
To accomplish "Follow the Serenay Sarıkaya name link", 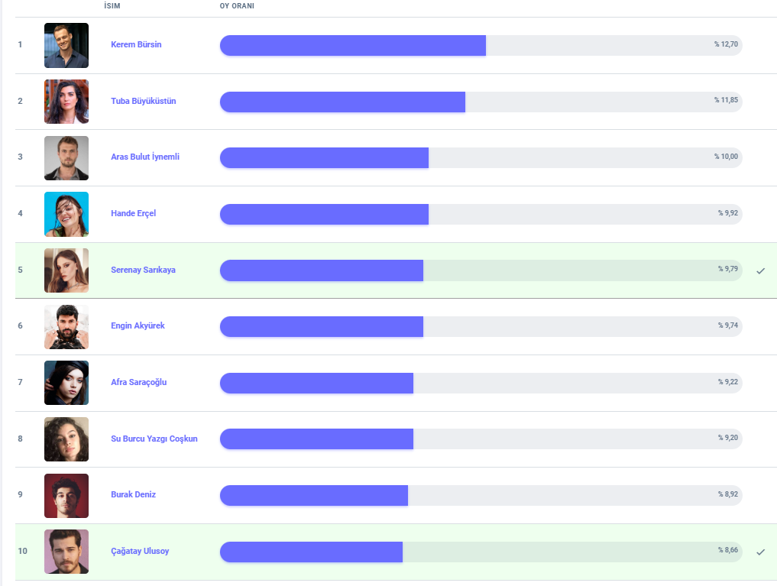I will click(143, 270).
